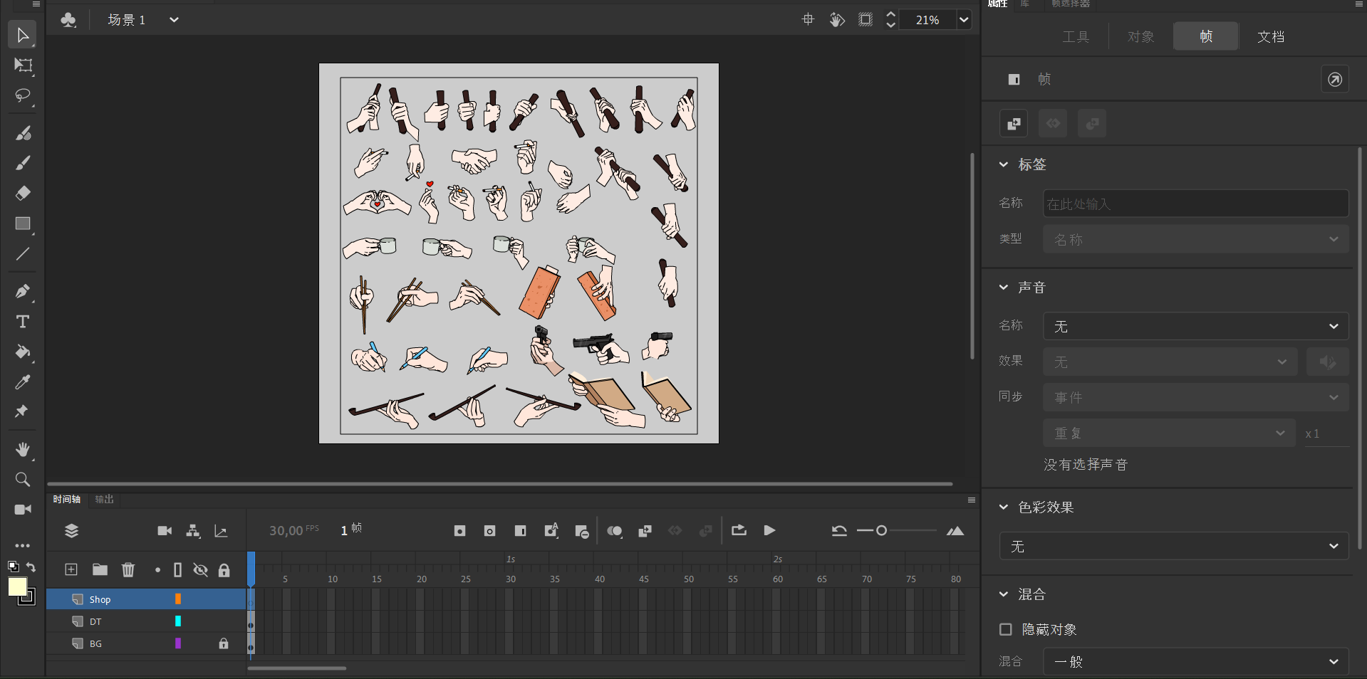Enable the 隐藏对象 checkbox
Image resolution: width=1367 pixels, height=679 pixels.
pyautogui.click(x=1006, y=629)
